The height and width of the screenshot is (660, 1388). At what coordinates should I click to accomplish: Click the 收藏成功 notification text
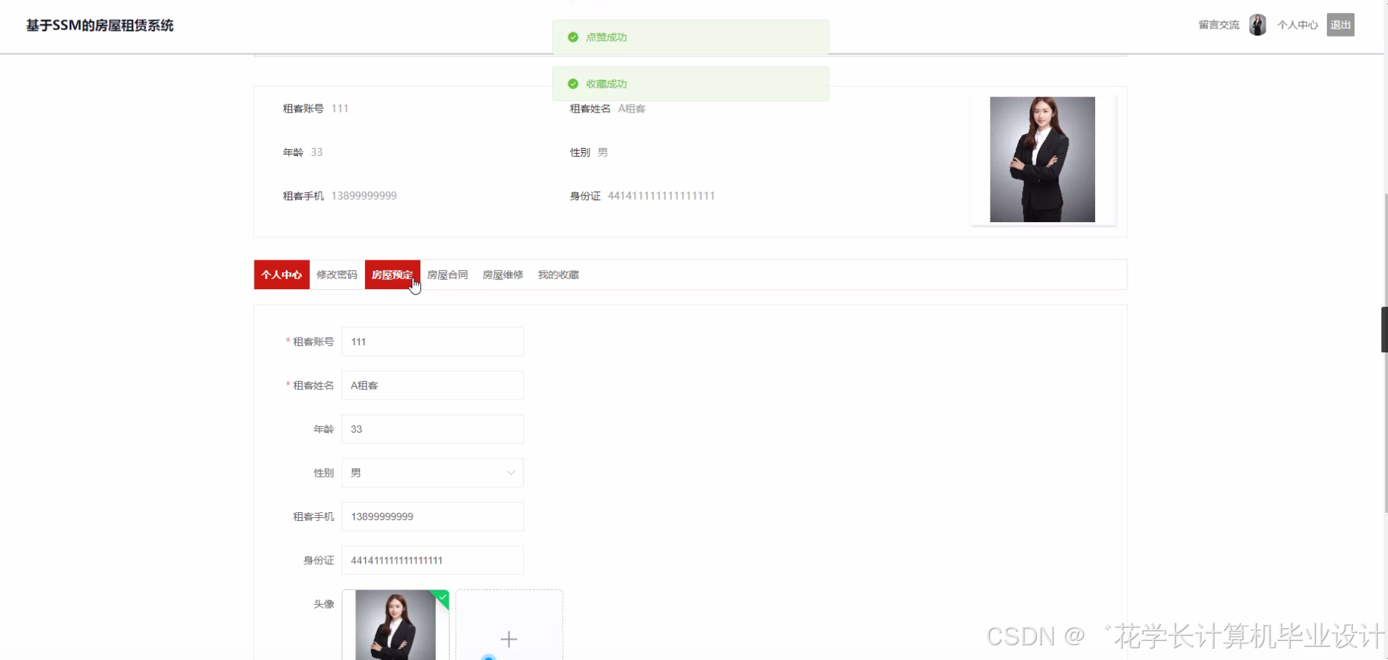(606, 84)
